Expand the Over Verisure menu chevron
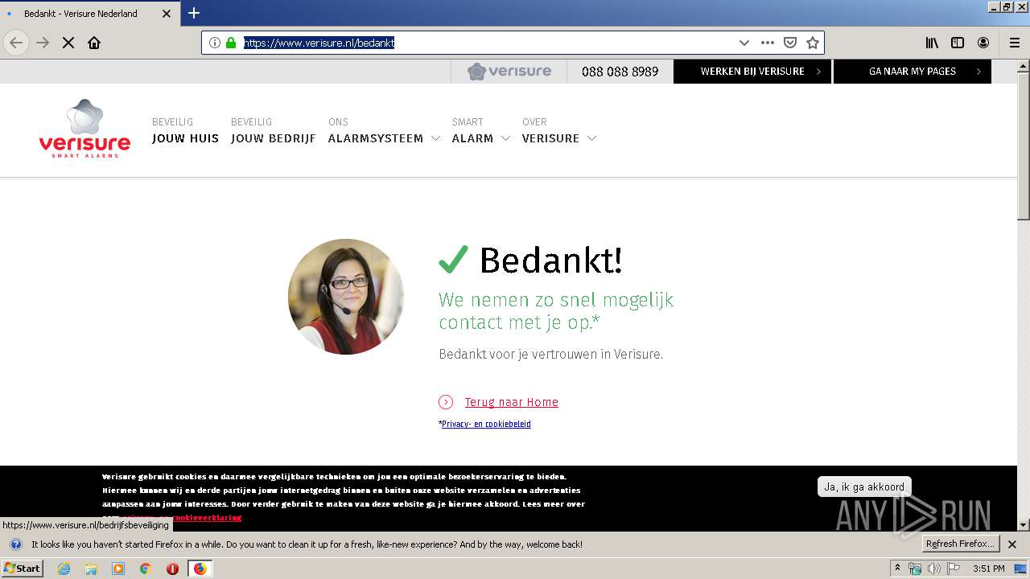 point(591,138)
